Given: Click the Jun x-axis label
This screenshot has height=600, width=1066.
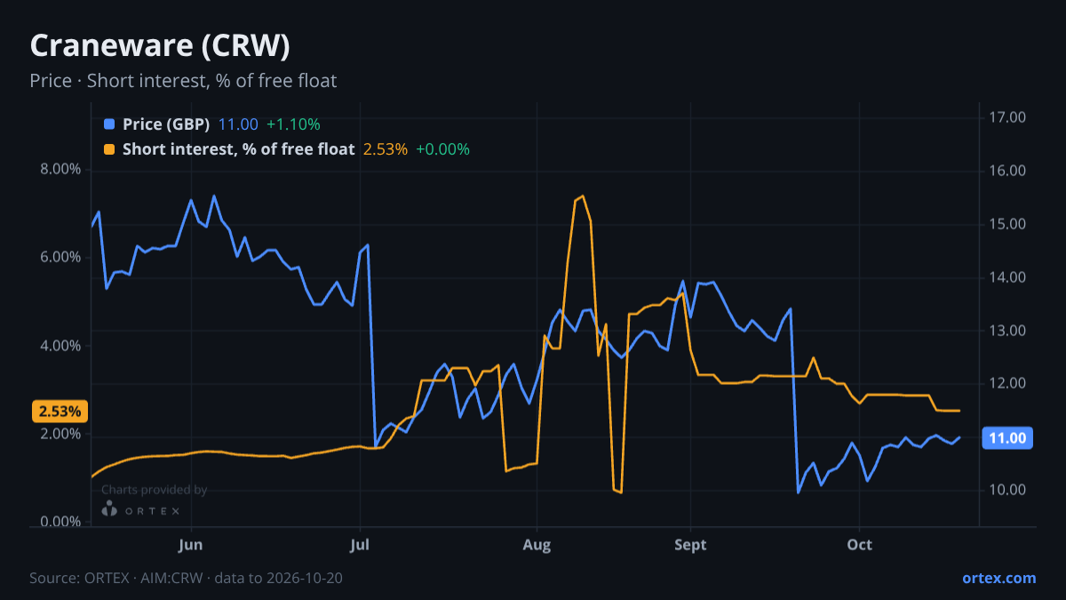Looking at the screenshot, I should tap(192, 545).
